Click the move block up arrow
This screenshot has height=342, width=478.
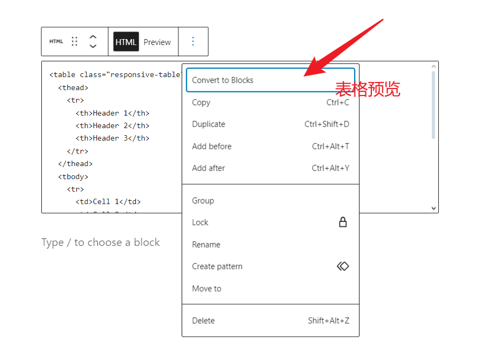[x=92, y=36]
